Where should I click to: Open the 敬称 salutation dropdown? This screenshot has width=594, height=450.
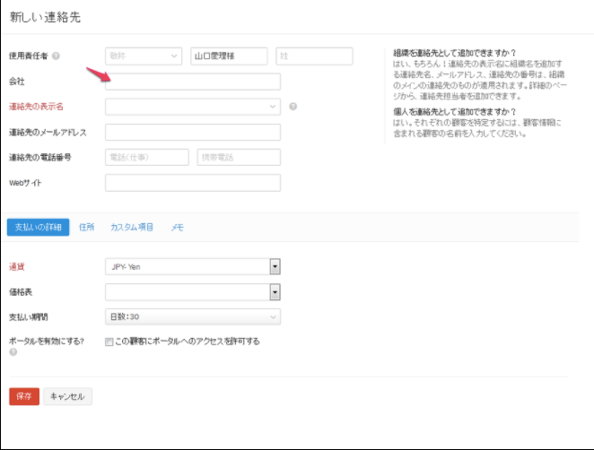click(144, 56)
